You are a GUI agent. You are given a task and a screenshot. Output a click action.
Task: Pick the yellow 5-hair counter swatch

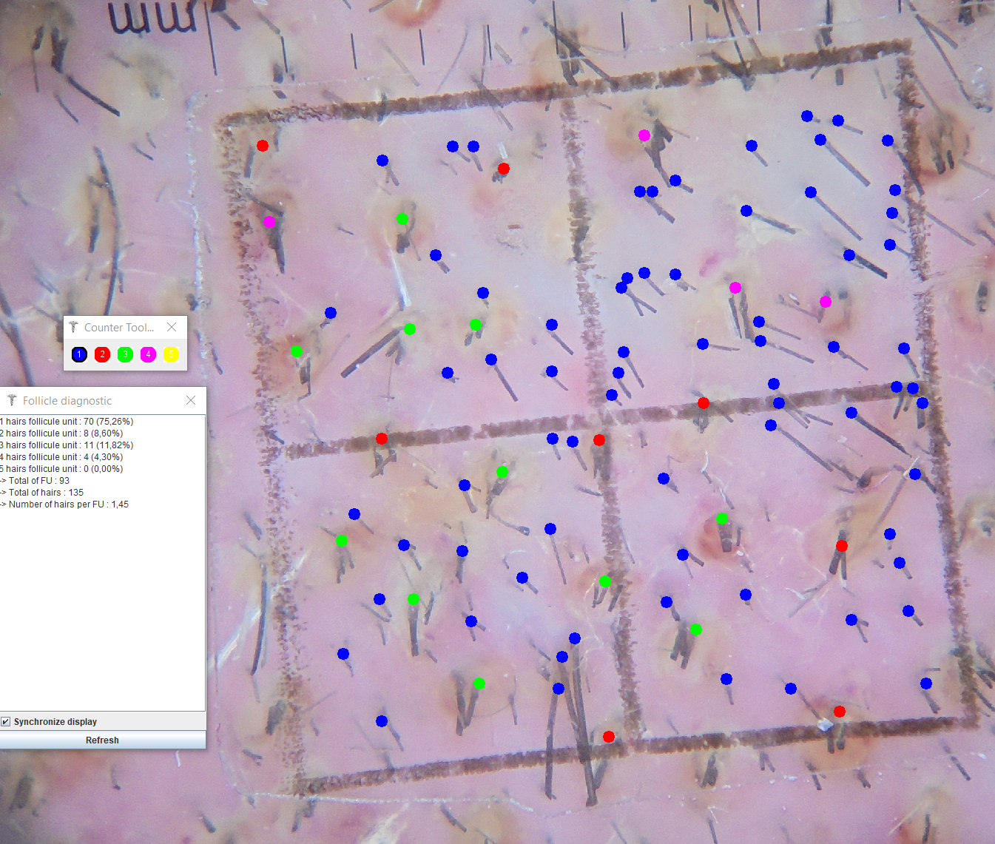(171, 354)
